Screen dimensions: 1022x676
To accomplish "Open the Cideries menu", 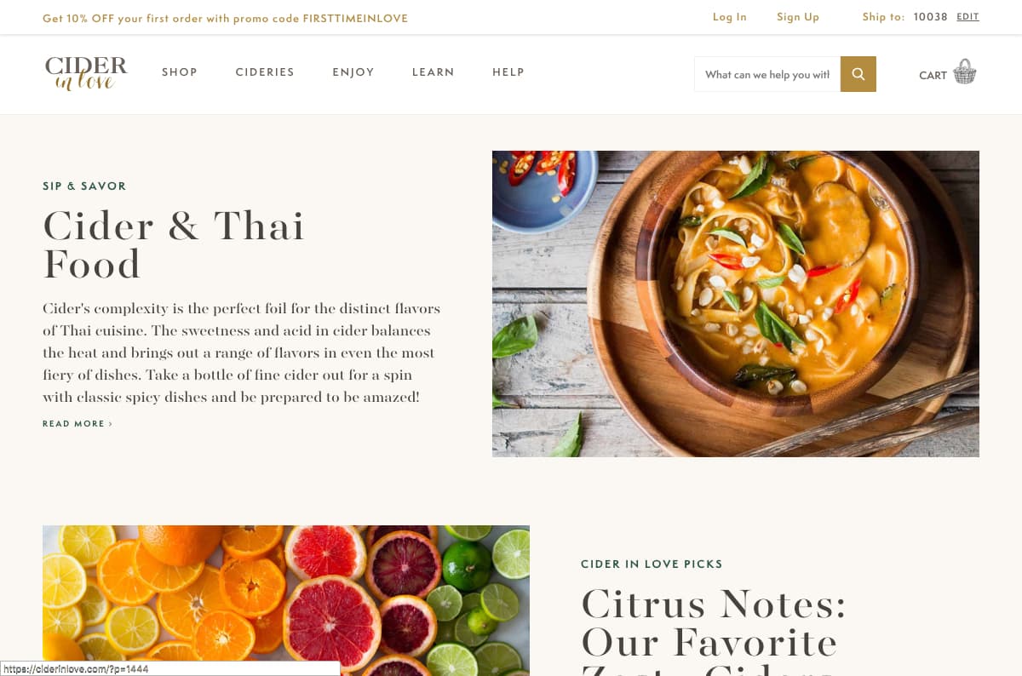I will tap(265, 72).
